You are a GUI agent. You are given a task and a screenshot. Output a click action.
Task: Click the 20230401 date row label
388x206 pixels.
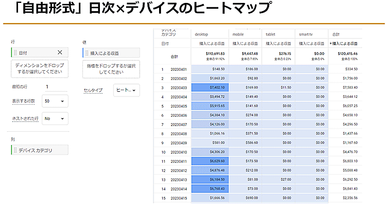178,69
